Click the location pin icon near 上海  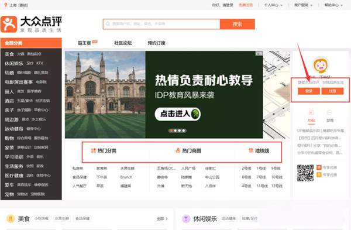[6, 5]
